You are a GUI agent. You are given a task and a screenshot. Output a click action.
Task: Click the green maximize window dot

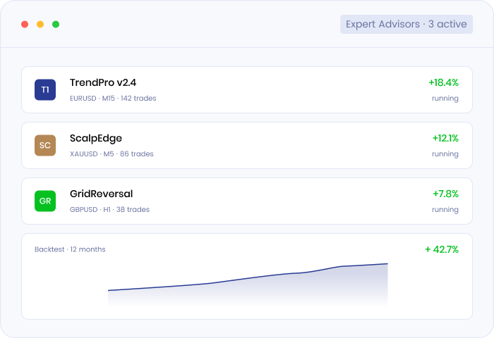(56, 24)
